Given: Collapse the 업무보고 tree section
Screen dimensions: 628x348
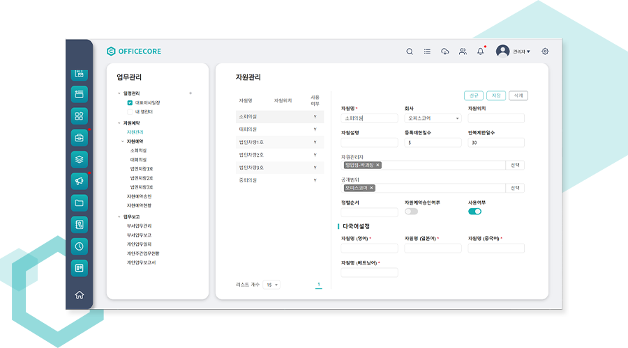Looking at the screenshot, I should point(119,216).
